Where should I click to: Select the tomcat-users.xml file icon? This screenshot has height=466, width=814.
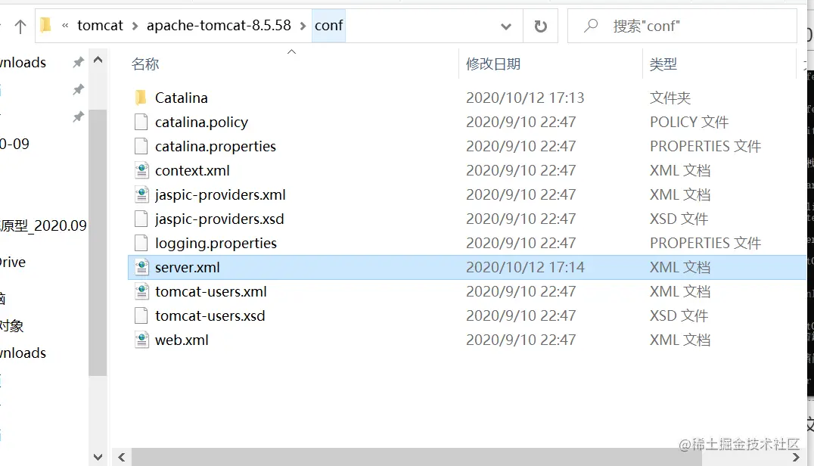point(141,292)
